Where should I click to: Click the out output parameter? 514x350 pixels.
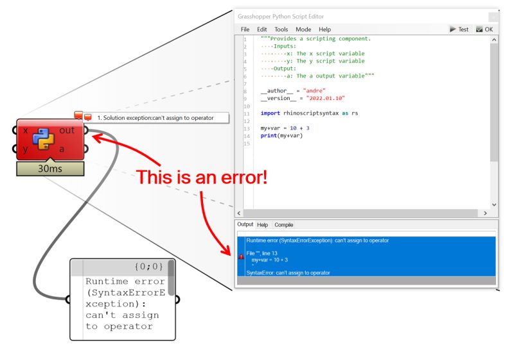pos(67,130)
